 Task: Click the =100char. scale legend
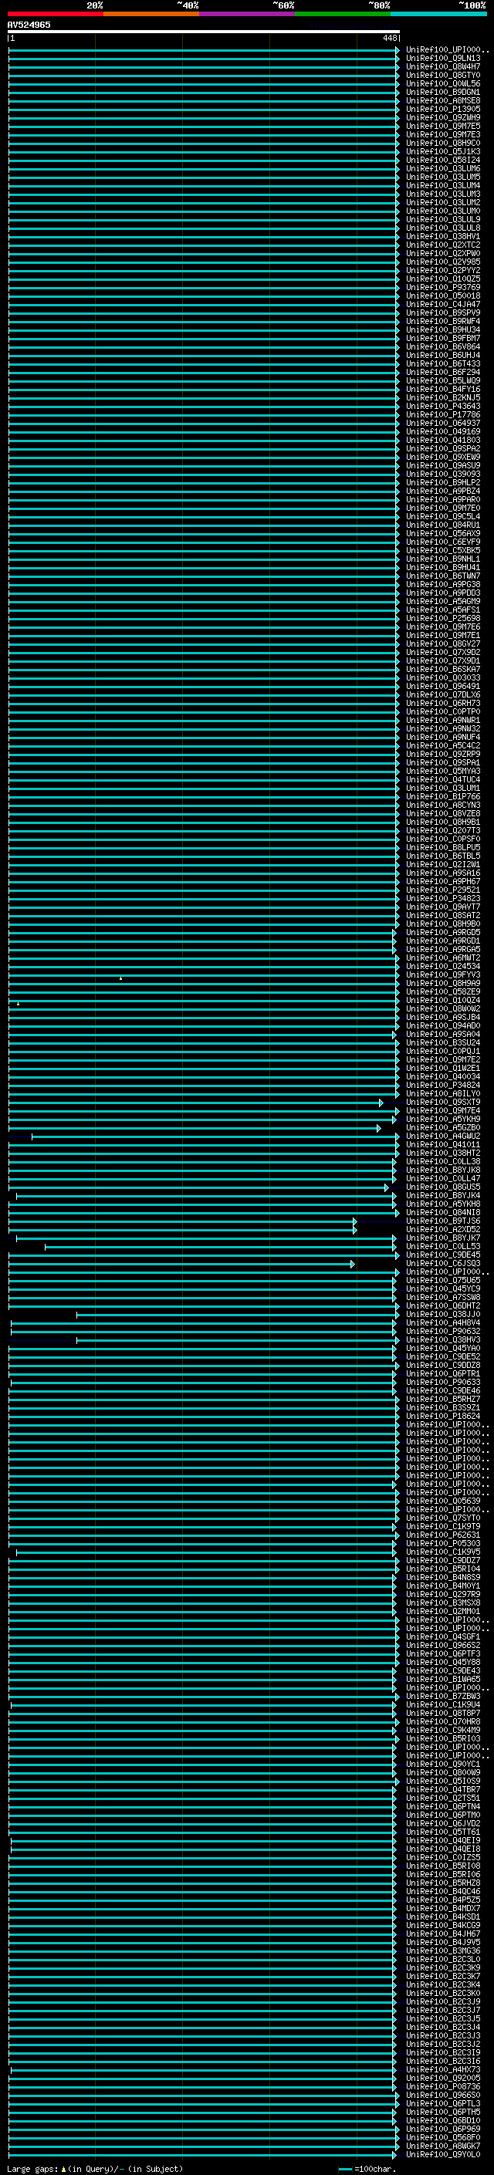(367, 2169)
